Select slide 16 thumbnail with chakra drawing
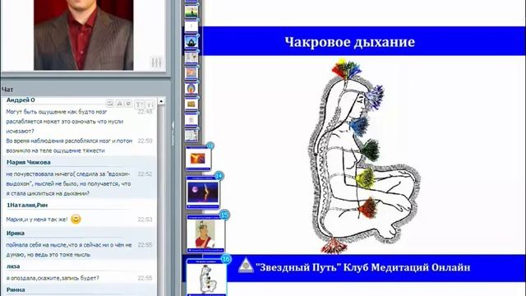Screen dimensions: 526x296 click(206, 278)
